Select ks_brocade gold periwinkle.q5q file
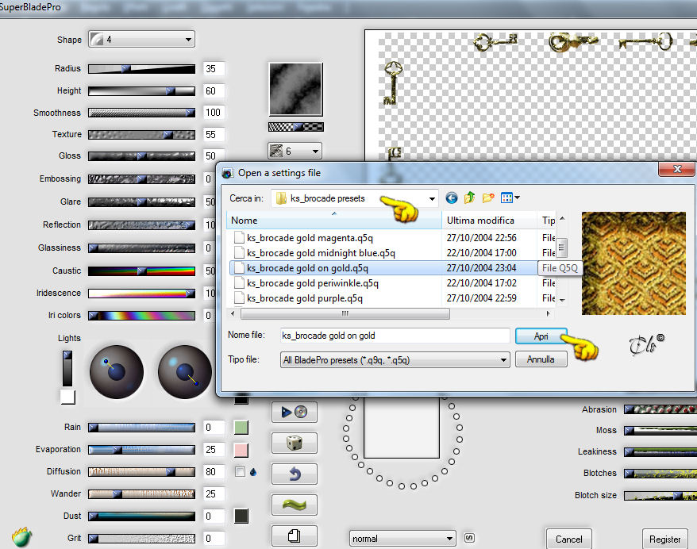This screenshot has width=697, height=549. (313, 283)
